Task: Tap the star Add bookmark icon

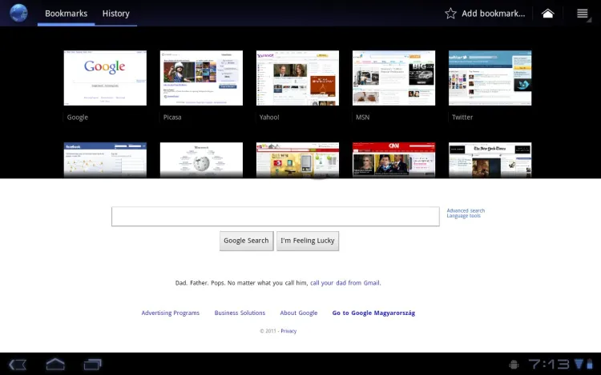Action: [x=450, y=14]
